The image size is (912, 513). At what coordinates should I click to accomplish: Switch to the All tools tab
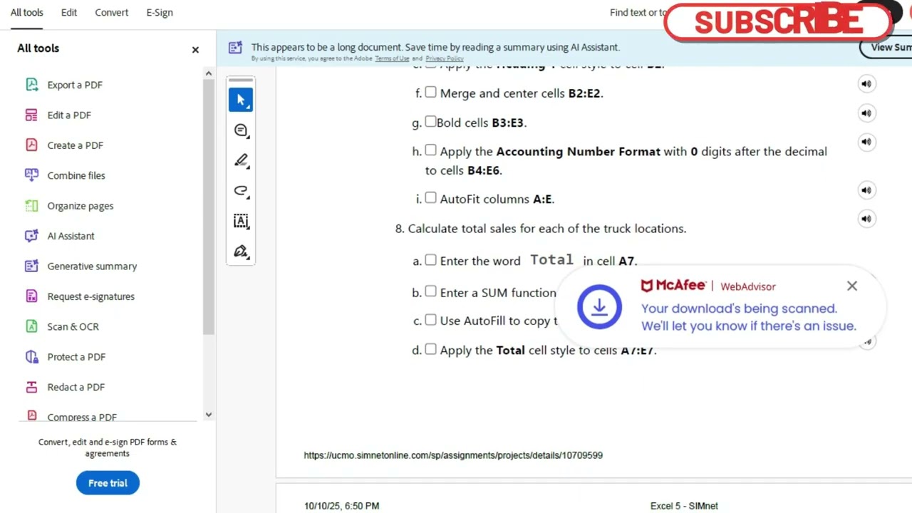coord(27,13)
